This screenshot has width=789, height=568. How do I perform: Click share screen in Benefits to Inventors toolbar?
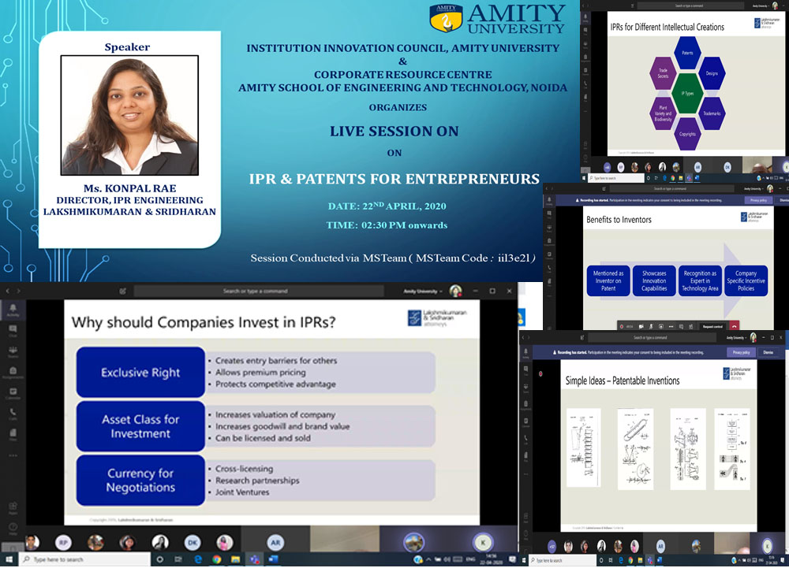[x=660, y=326]
